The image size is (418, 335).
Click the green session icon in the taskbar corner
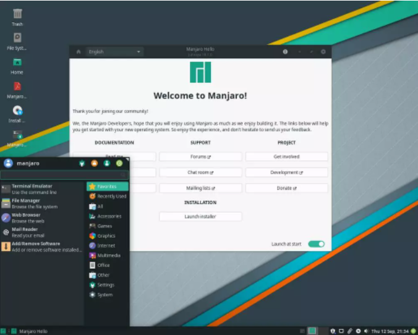[x=414, y=331]
